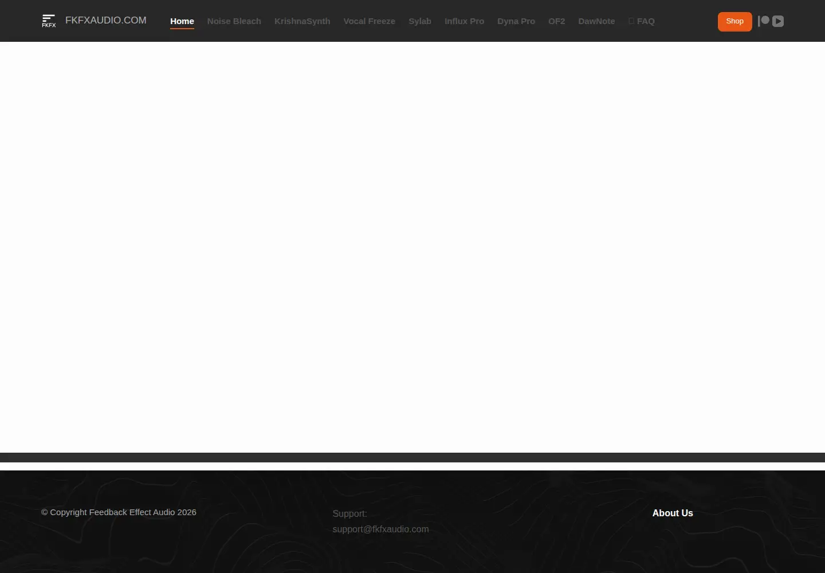
Task: Open the Patreon icon link
Action: pyautogui.click(x=764, y=21)
